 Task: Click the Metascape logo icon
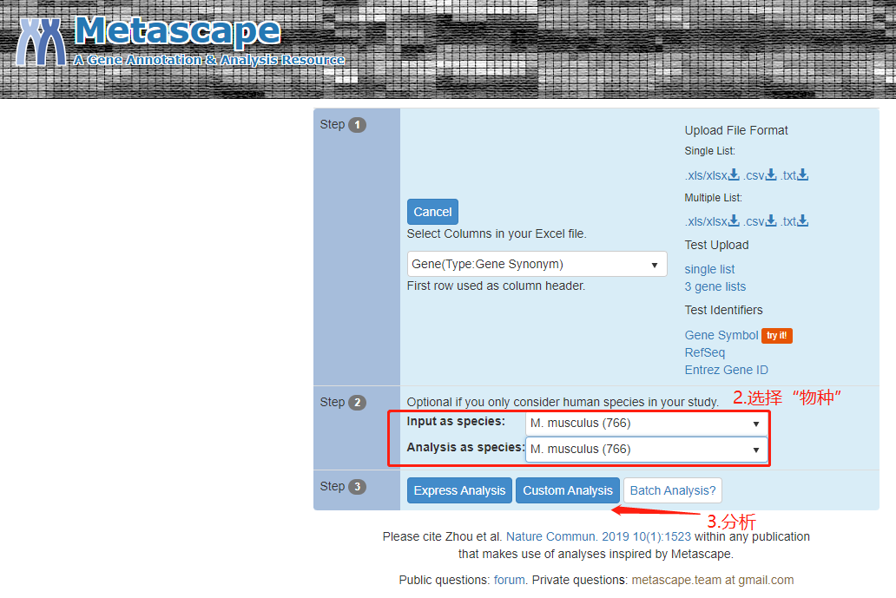(x=41, y=41)
